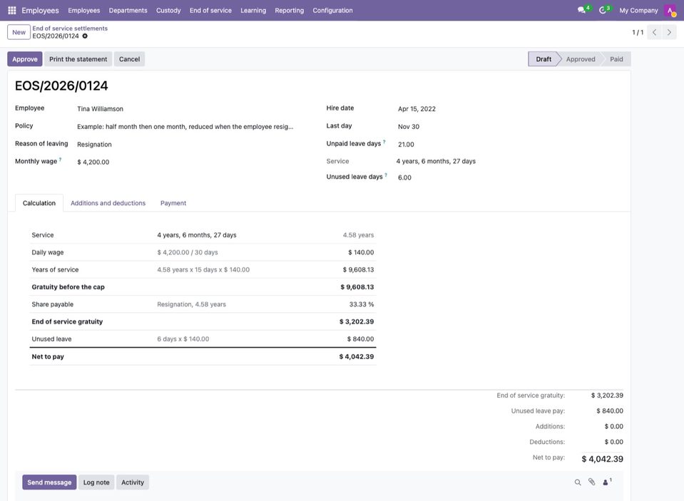Click the Log note button

click(96, 482)
